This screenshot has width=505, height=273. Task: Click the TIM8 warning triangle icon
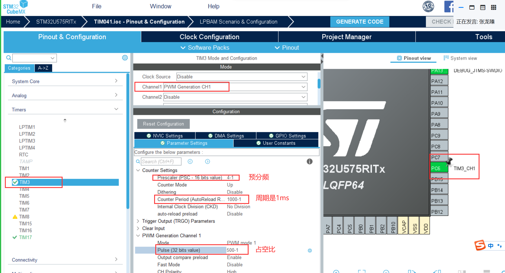pos(15,217)
